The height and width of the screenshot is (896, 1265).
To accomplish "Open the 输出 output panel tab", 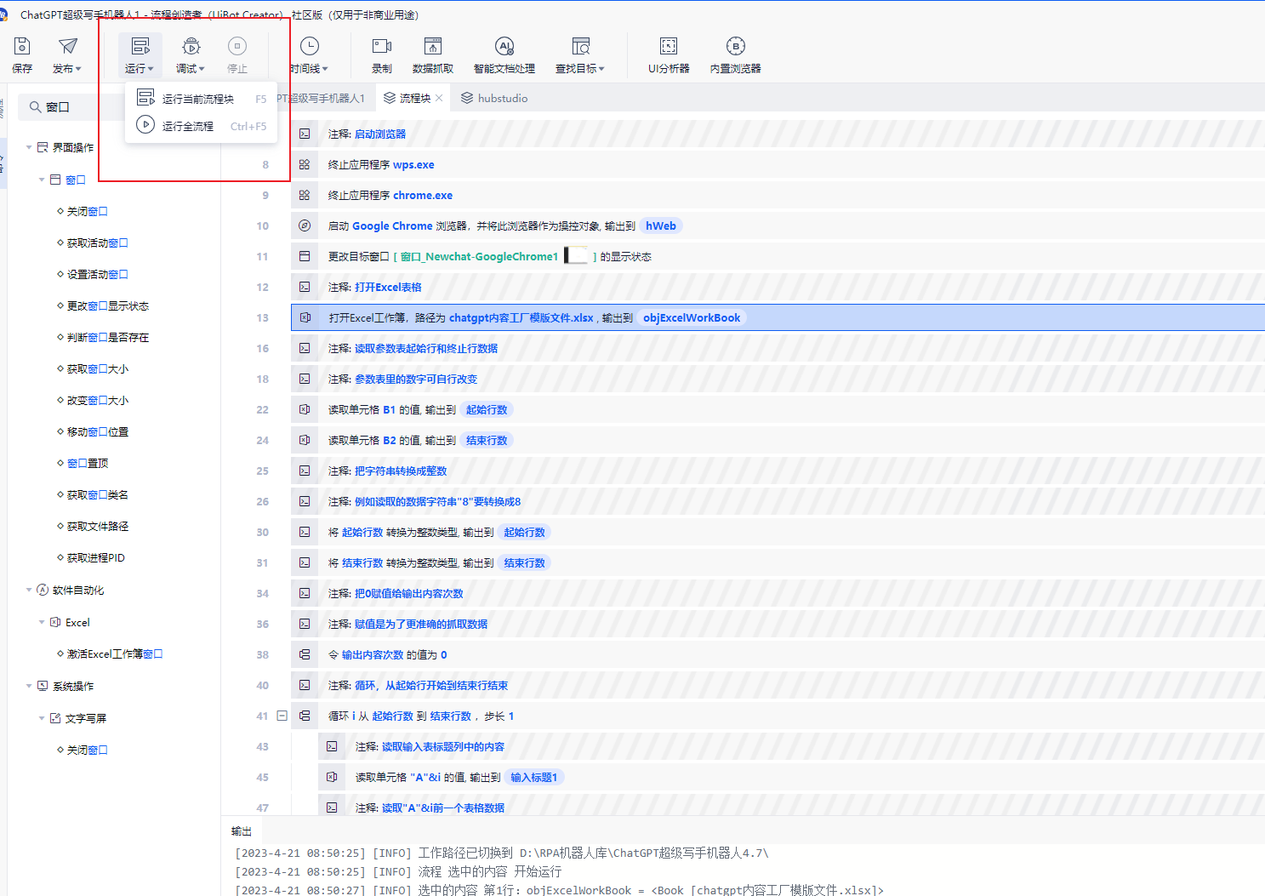I will (242, 831).
